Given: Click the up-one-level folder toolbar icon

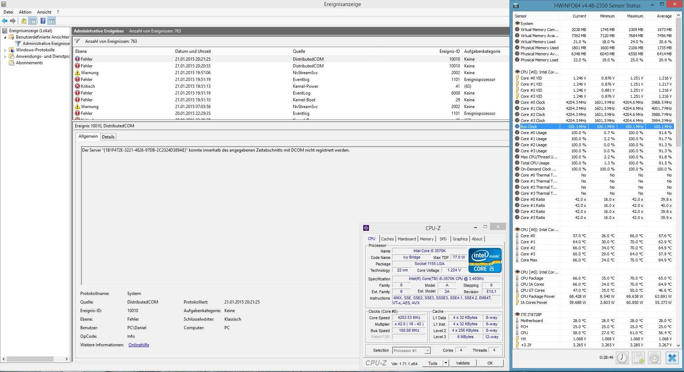Looking at the screenshot, I should click(24, 21).
